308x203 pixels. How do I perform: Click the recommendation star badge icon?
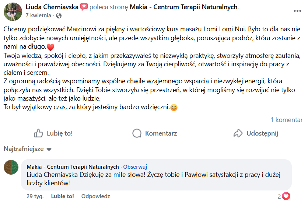click(x=84, y=7)
